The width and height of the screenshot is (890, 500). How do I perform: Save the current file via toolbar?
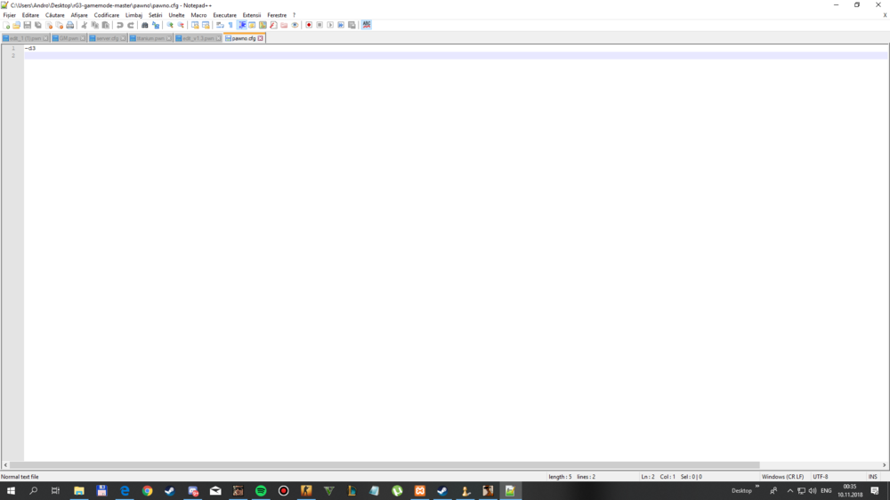coord(28,25)
